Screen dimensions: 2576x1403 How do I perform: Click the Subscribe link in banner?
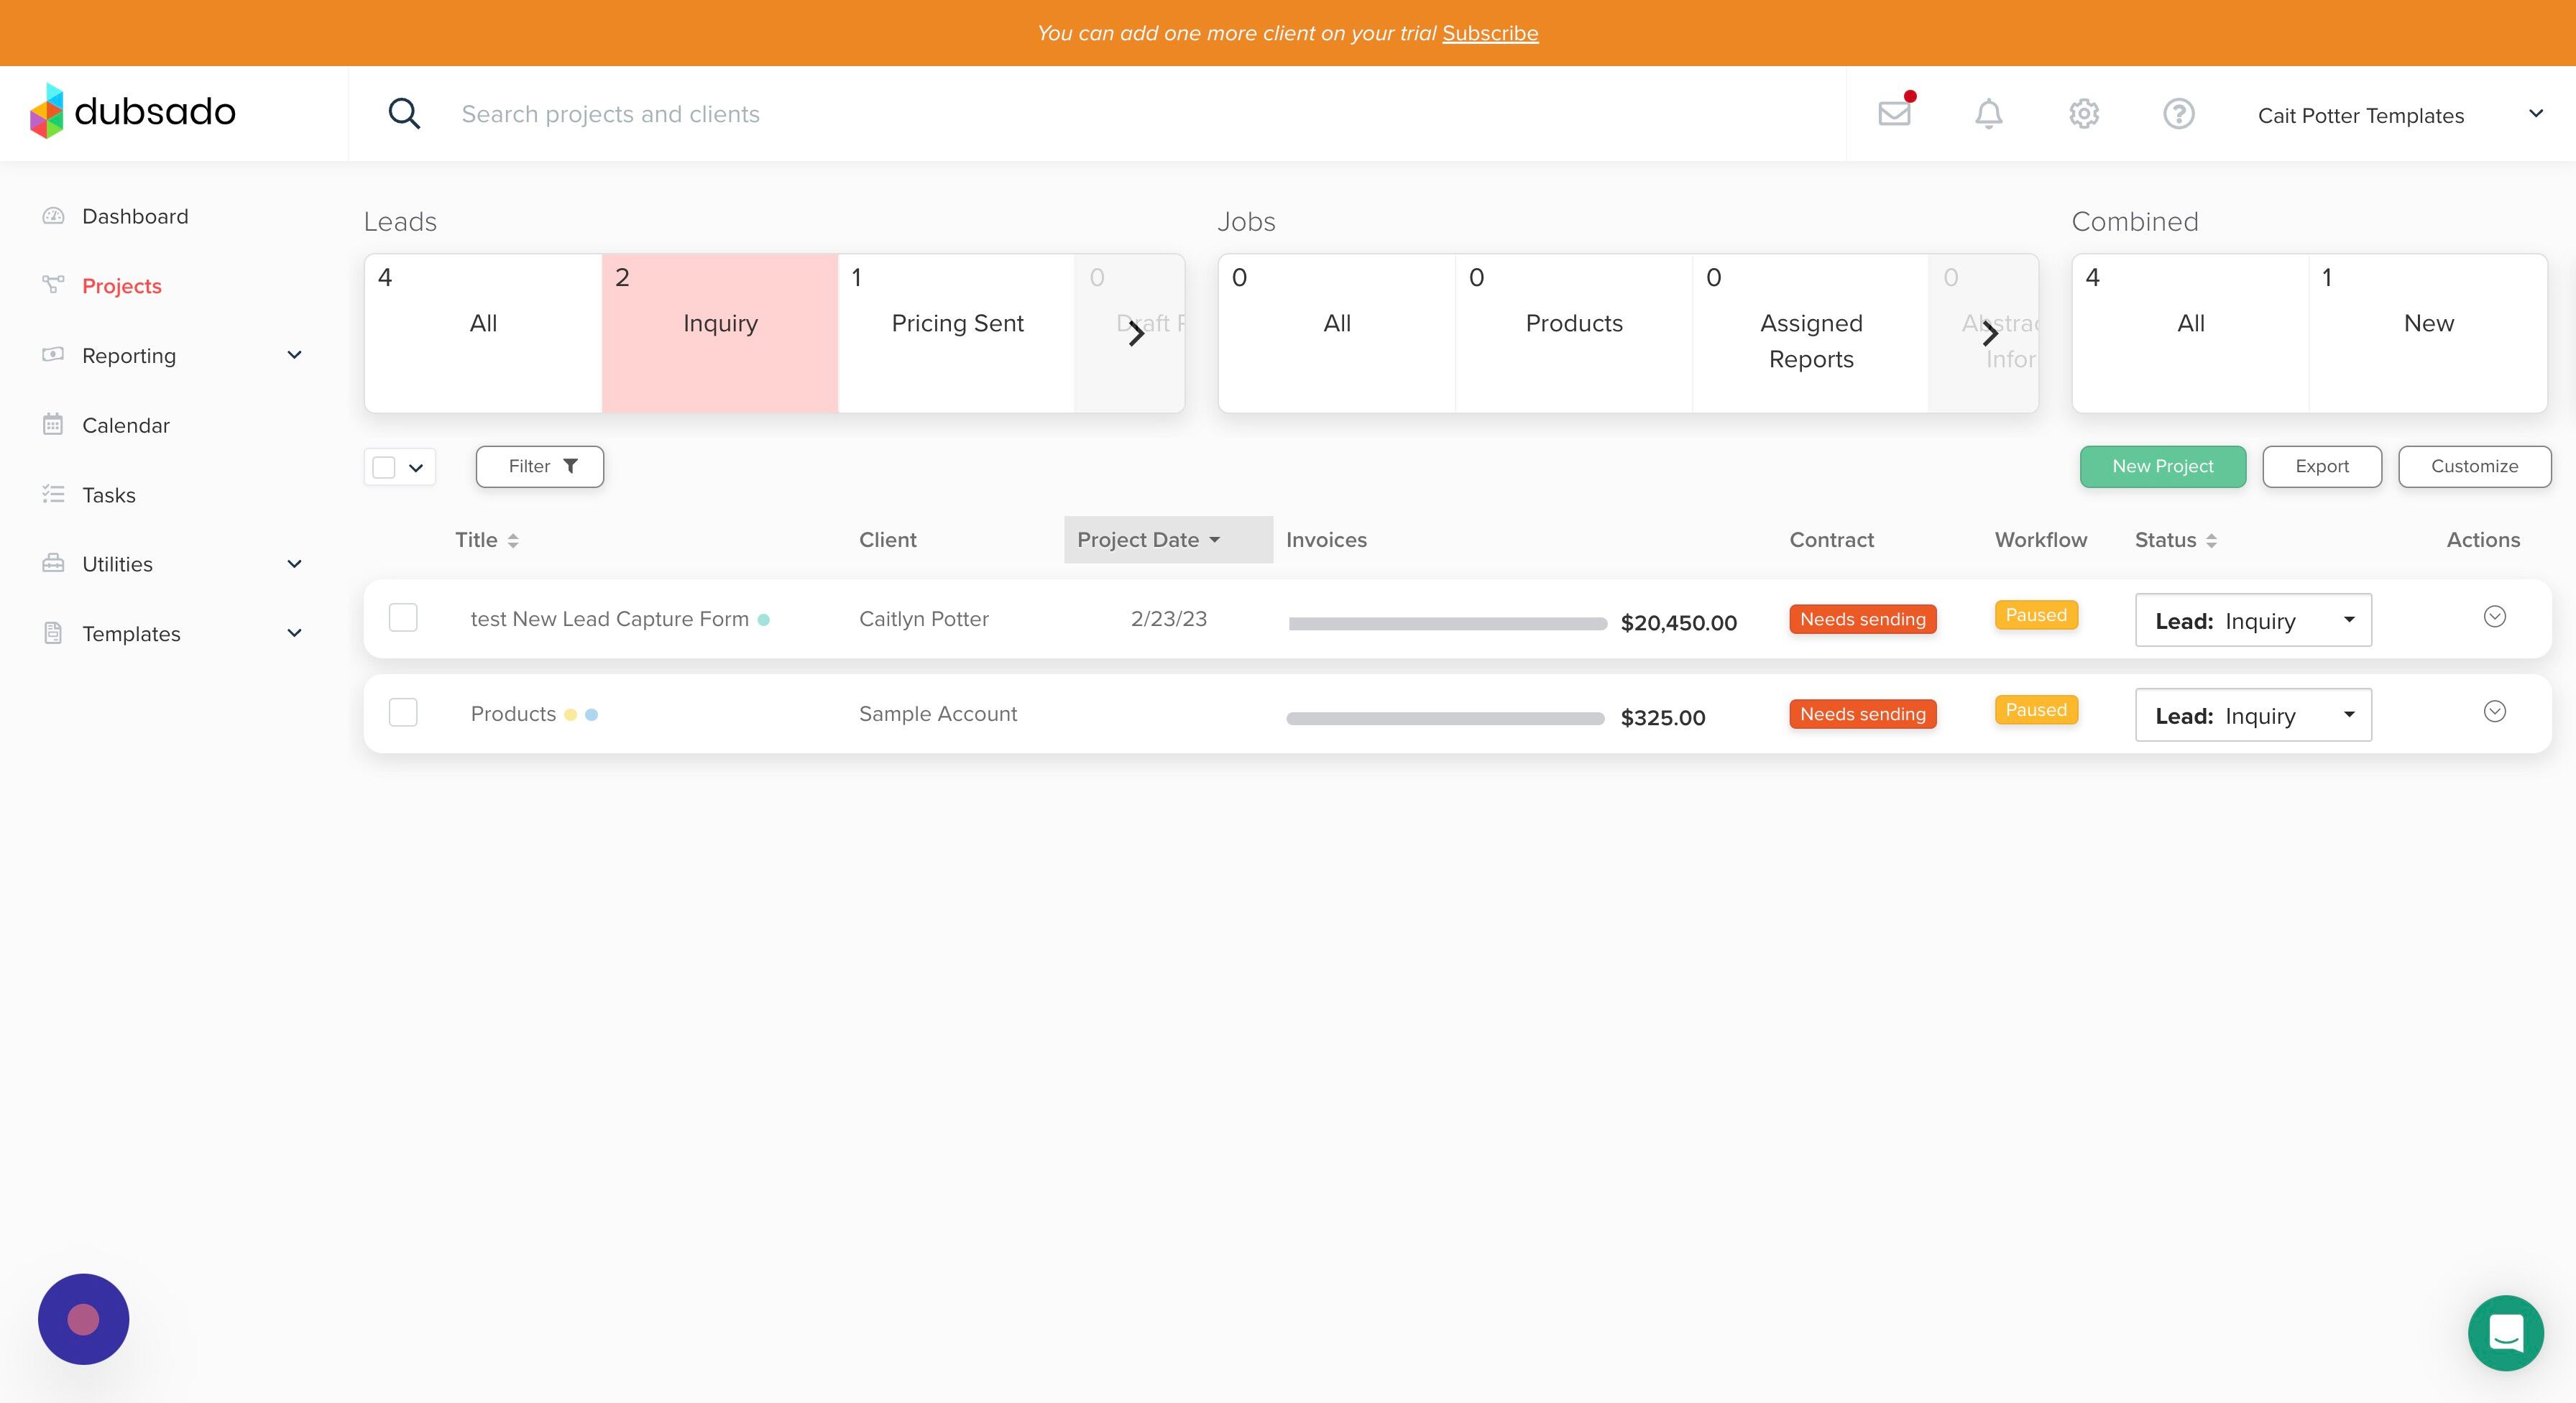click(1489, 33)
